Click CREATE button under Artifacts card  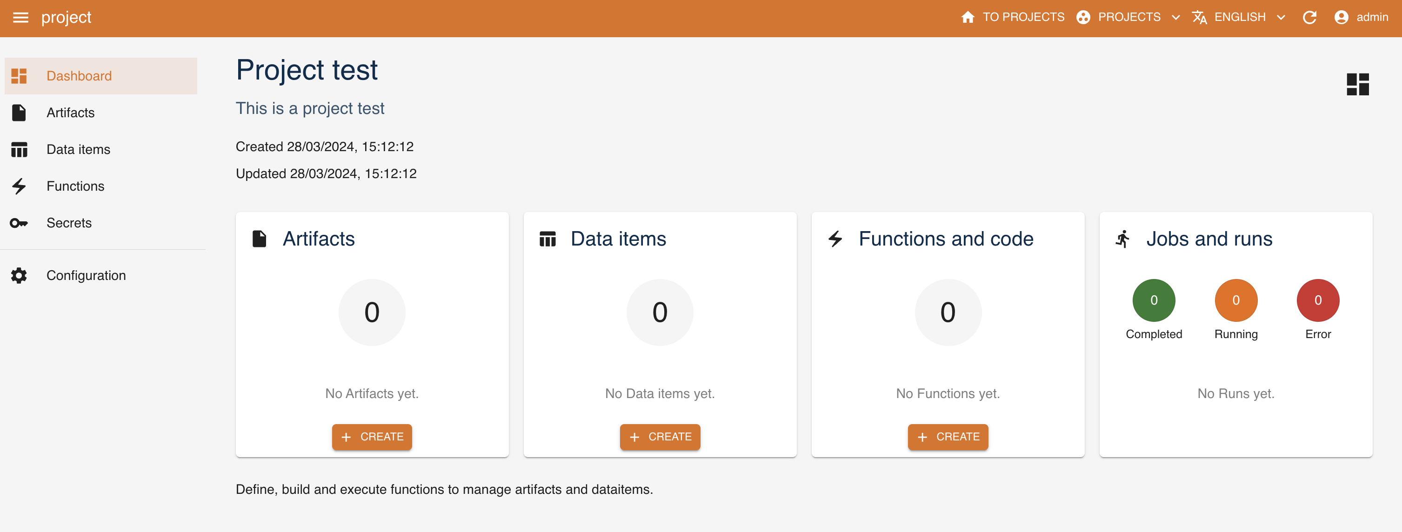pos(372,436)
